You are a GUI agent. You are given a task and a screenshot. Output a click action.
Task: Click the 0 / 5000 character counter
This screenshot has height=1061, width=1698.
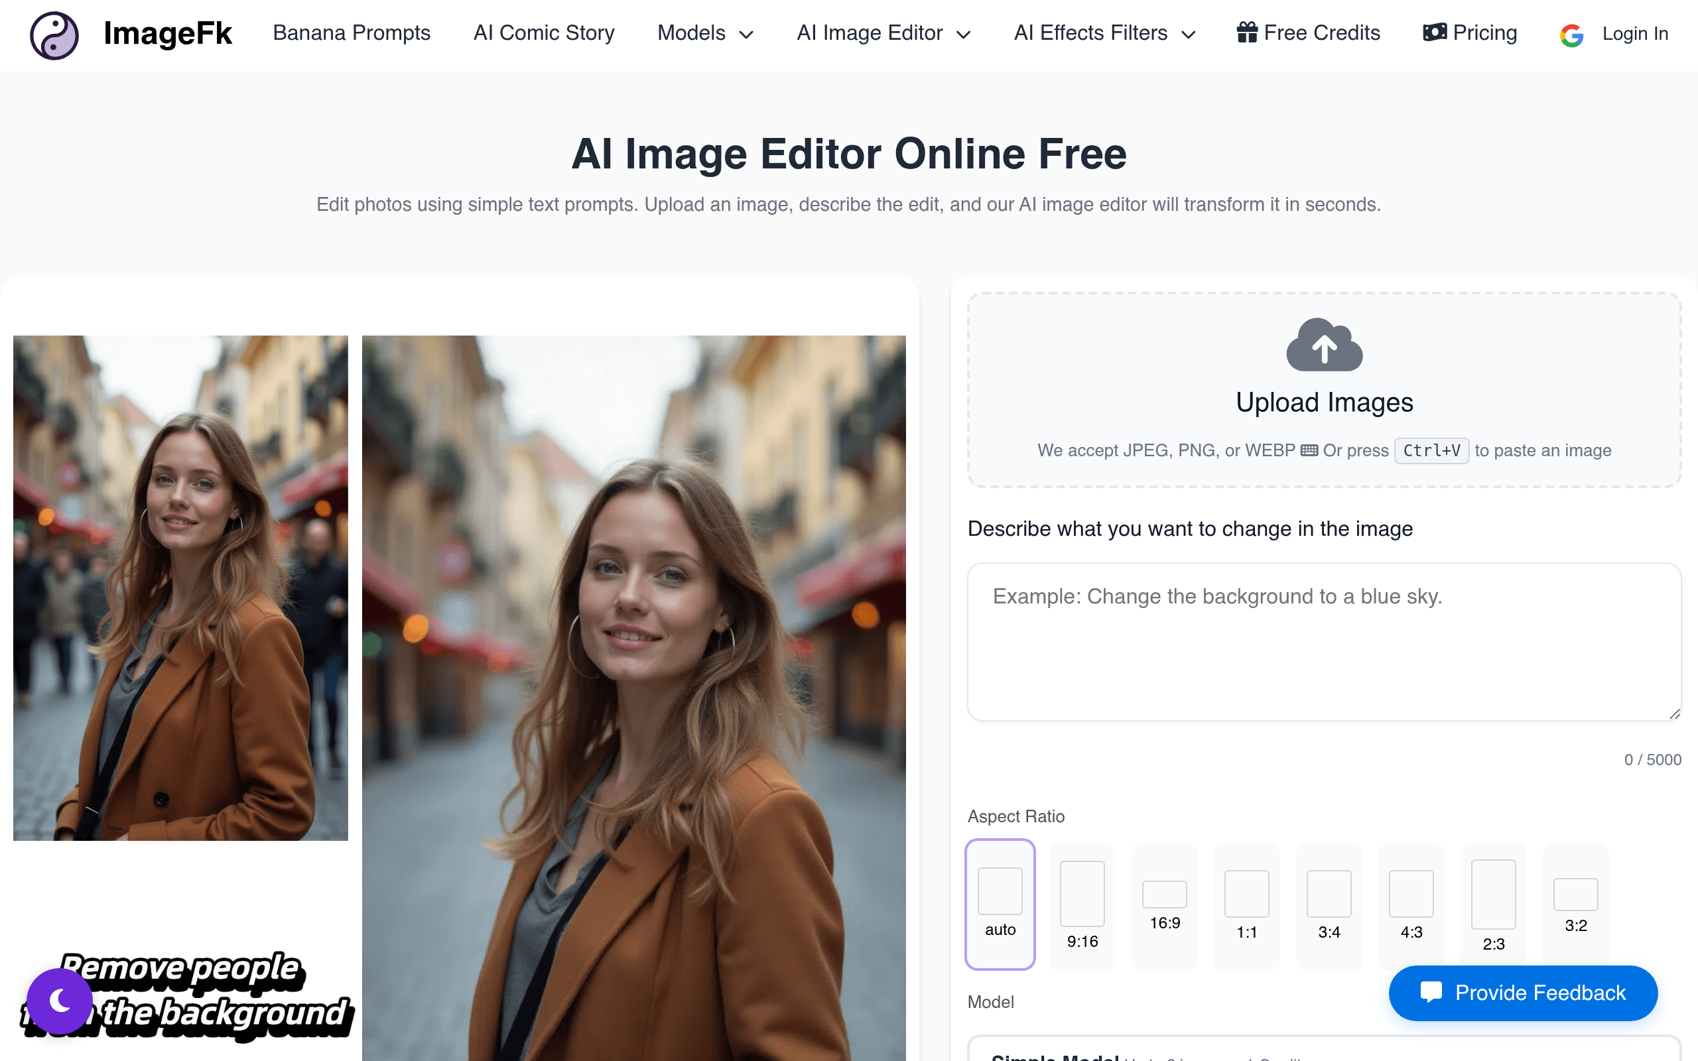(x=1652, y=759)
